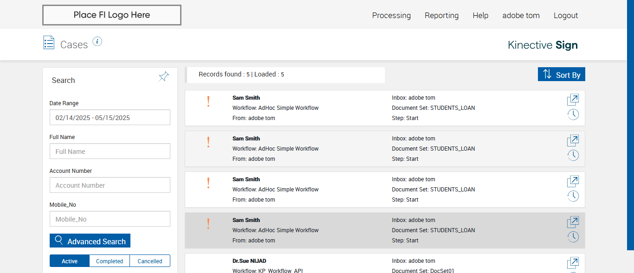The width and height of the screenshot is (634, 273).
Task: Click the Logout link
Action: [x=566, y=15]
